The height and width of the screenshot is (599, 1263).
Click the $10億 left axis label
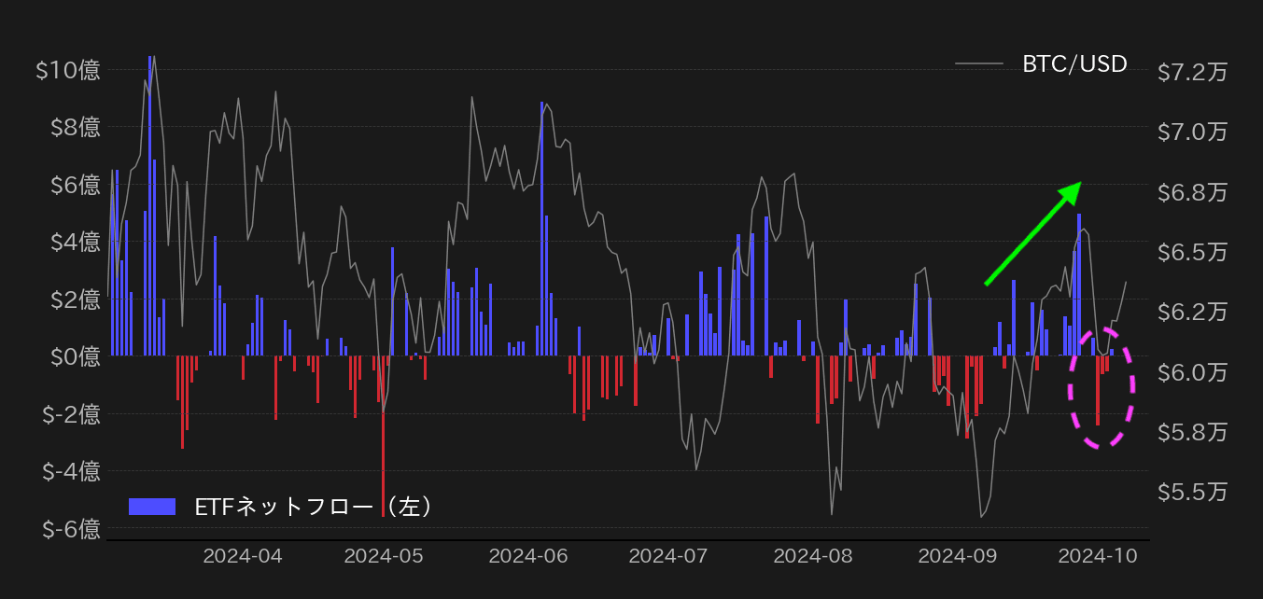(68, 70)
